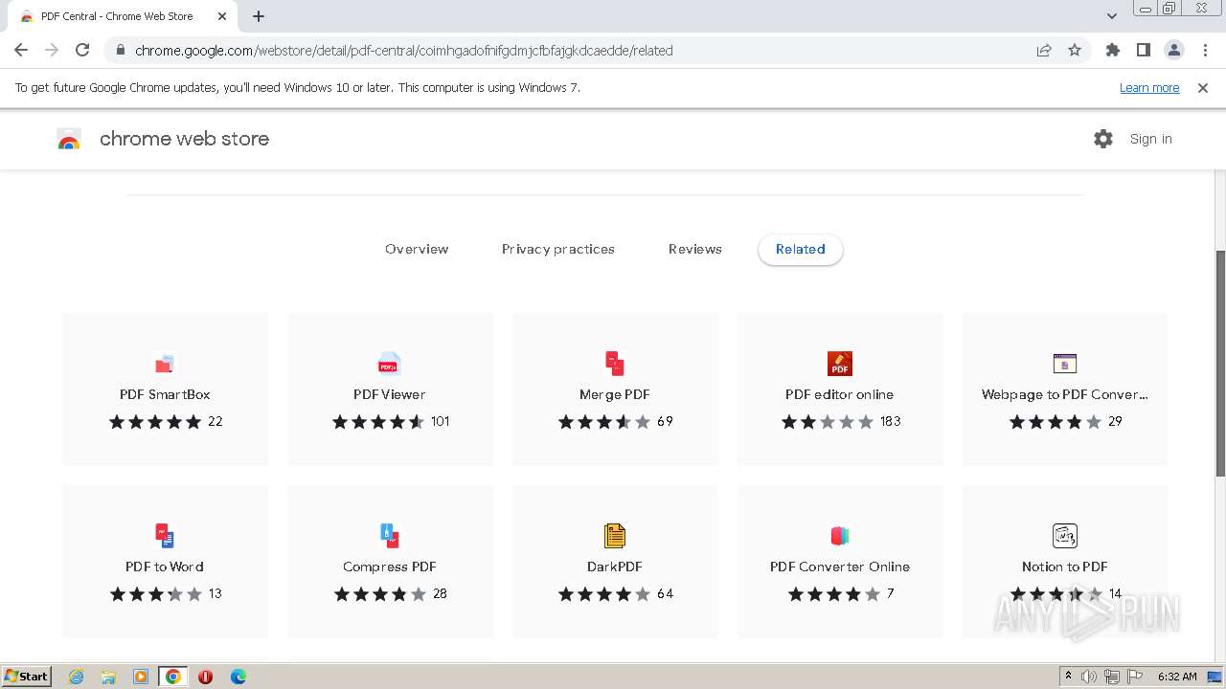
Task: Share this page icon in address bar
Action: [1044, 51]
